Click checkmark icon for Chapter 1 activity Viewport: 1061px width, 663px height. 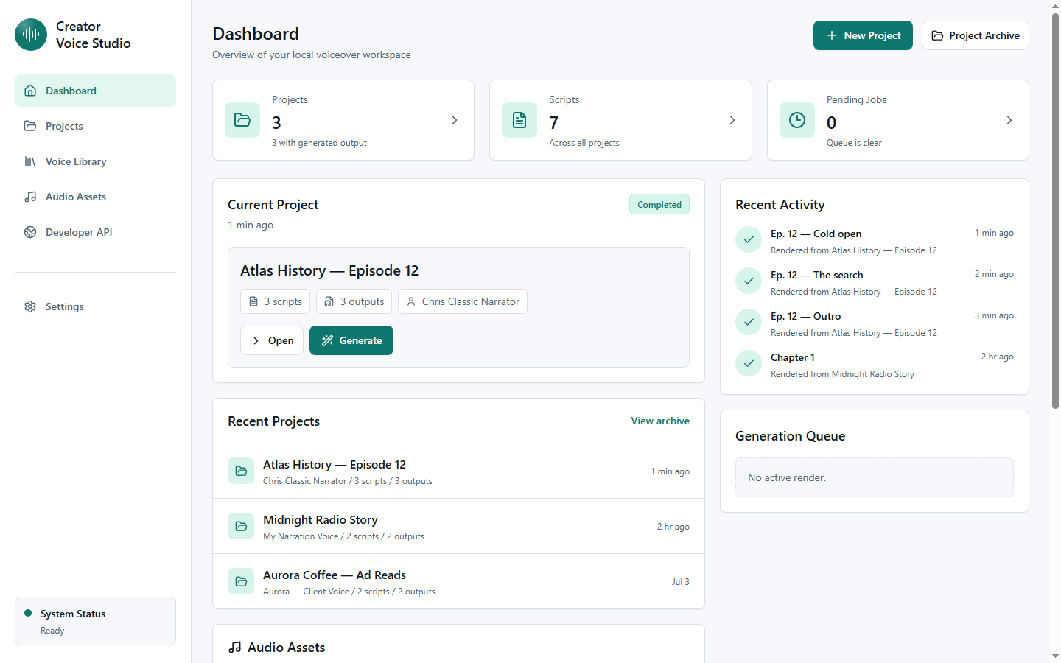pyautogui.click(x=749, y=363)
